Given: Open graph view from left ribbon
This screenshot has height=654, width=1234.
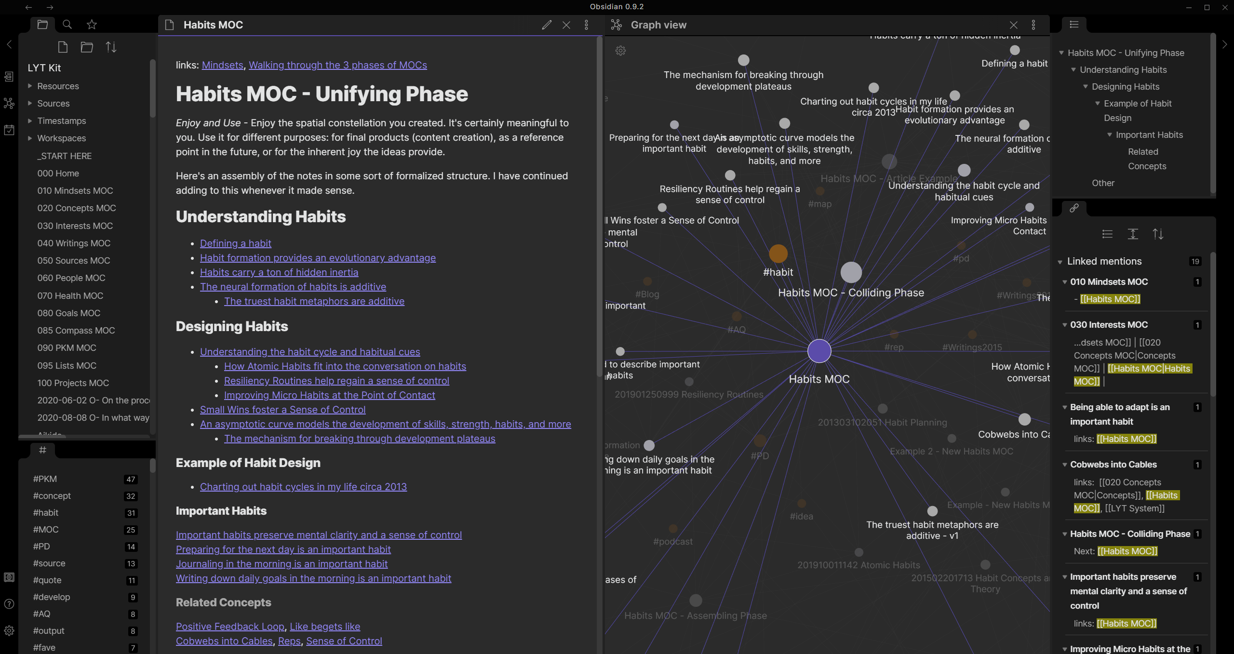Looking at the screenshot, I should click(x=9, y=103).
